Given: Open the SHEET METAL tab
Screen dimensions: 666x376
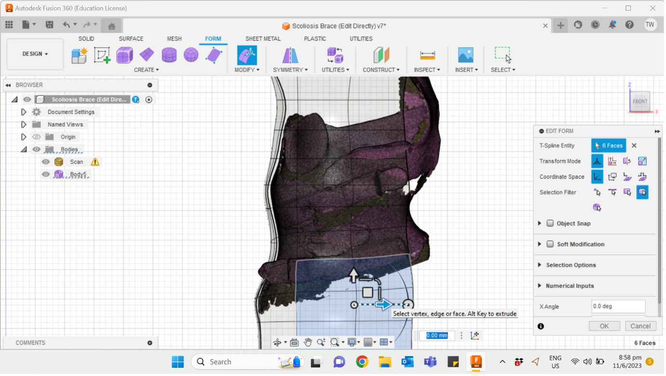Looking at the screenshot, I should coord(263,39).
